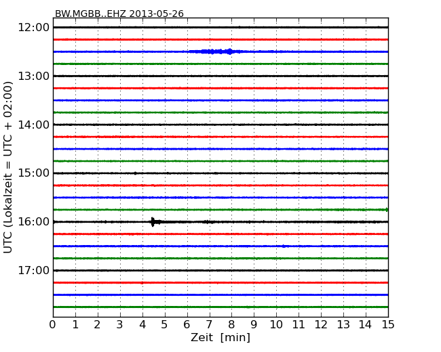This screenshot has width=441, height=352.
Task: Click x-axis tick label 12
Action: pyautogui.click(x=321, y=325)
